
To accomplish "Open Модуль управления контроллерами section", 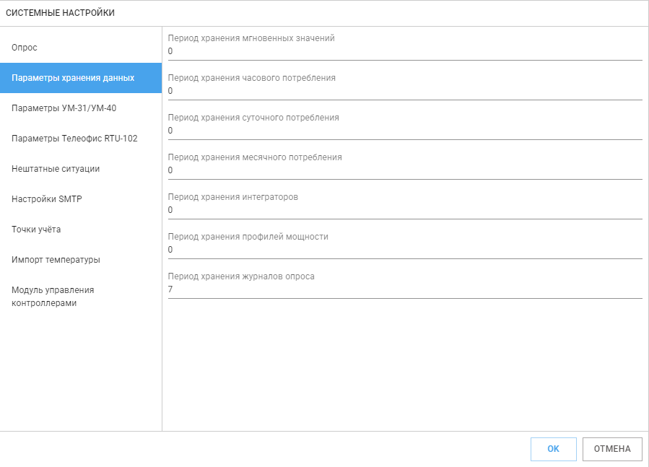I will 81,297.
